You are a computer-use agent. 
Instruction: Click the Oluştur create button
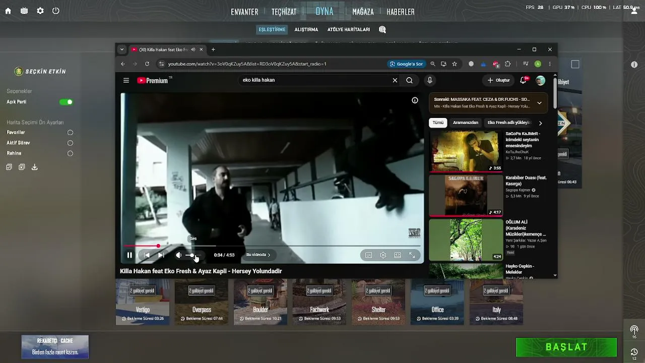(498, 80)
